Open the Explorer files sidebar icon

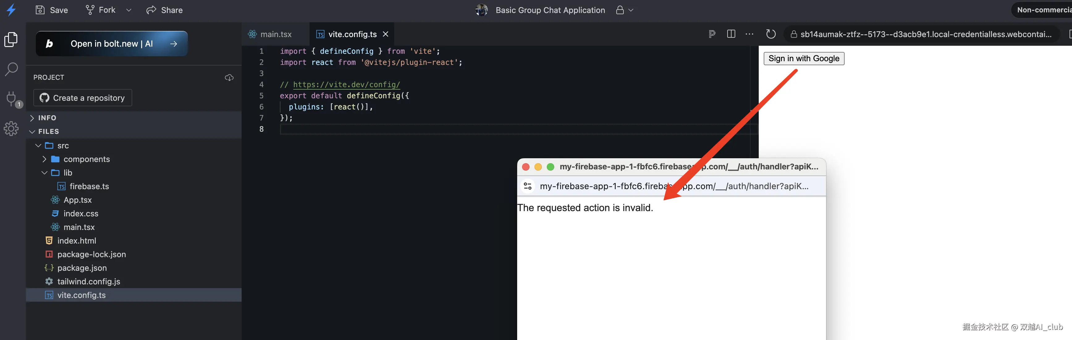pyautogui.click(x=11, y=40)
